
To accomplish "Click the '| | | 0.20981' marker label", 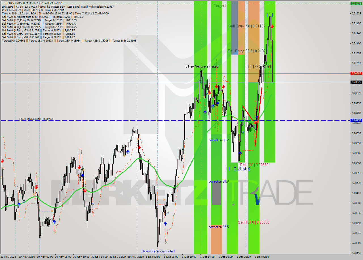I will 259,66.
